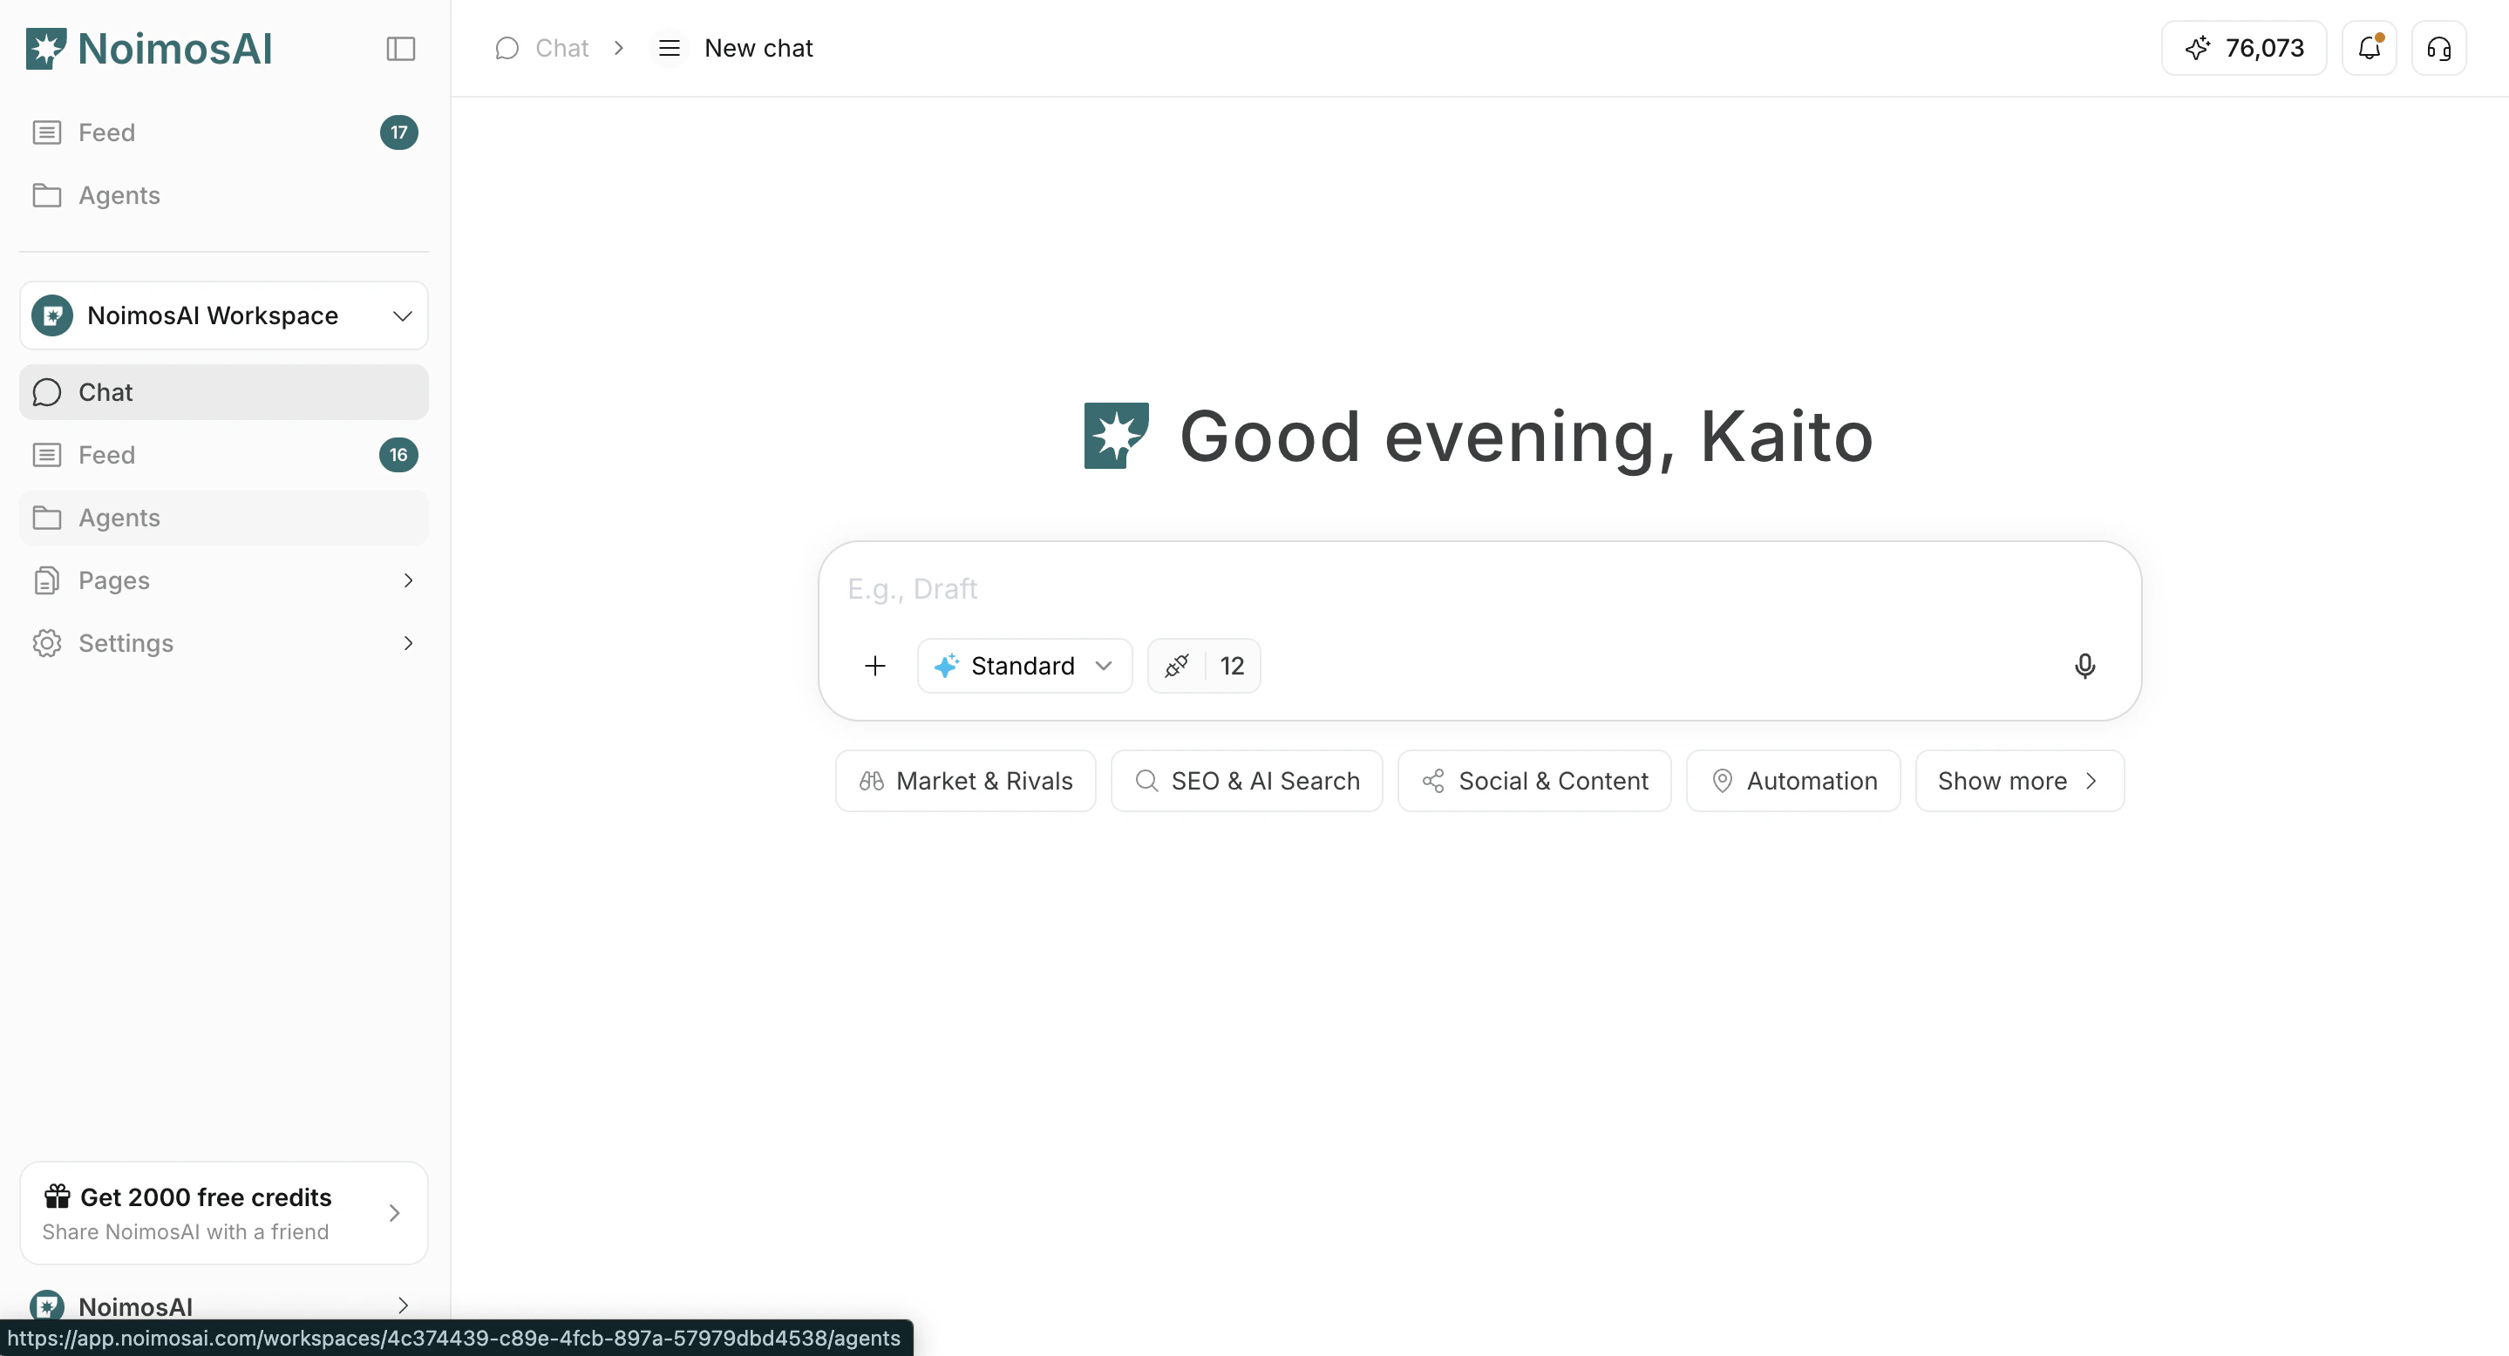The height and width of the screenshot is (1356, 2509).
Task: Open notifications via the bell icon
Action: [2369, 48]
